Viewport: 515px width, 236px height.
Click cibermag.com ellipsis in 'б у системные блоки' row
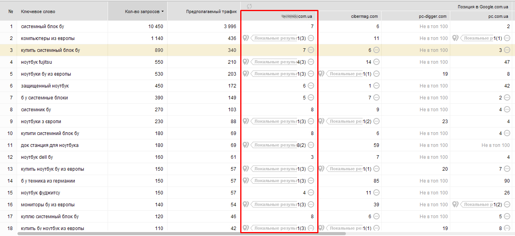[x=376, y=98]
